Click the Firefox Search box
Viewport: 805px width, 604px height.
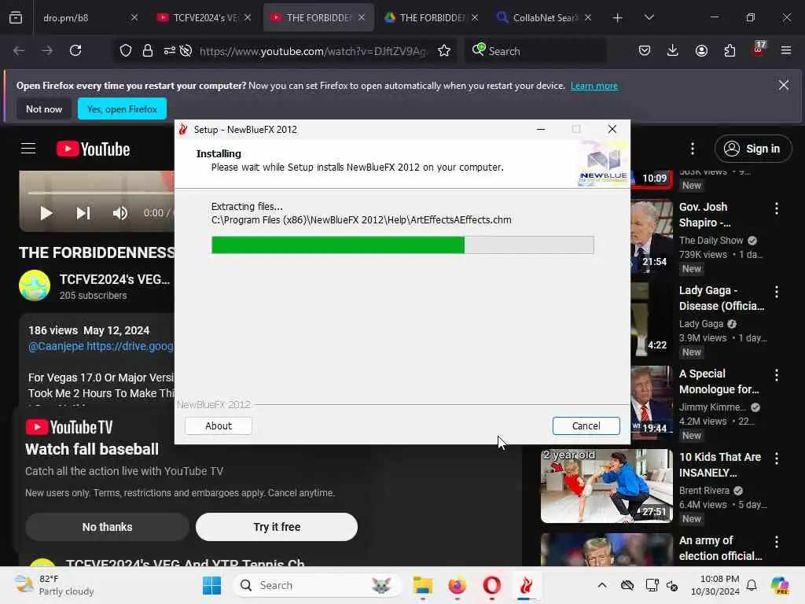coord(535,51)
